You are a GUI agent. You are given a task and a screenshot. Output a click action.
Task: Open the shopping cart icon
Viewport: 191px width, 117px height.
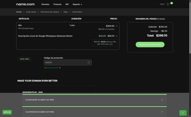(x=168, y=4)
